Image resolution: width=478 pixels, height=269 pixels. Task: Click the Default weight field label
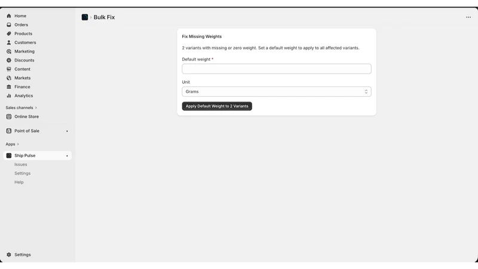point(196,59)
